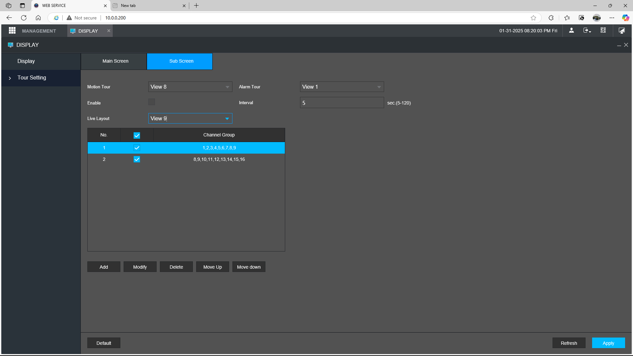633x356 pixels.
Task: Open the Management grid menu icon
Action: 12,30
